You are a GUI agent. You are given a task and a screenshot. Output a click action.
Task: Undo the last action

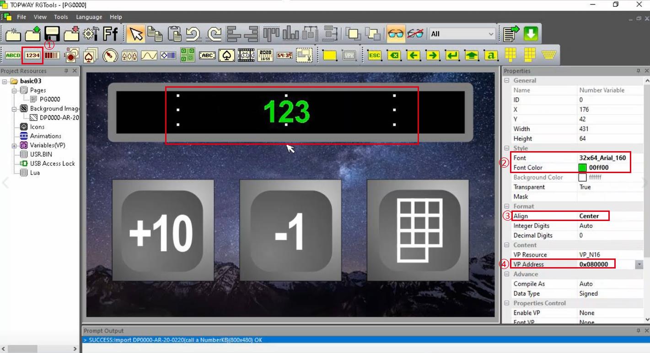[x=194, y=34]
